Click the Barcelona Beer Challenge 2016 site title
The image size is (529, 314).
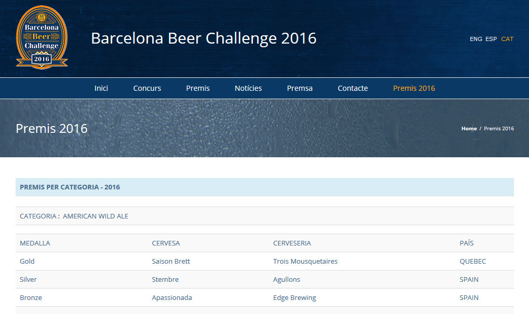pyautogui.click(x=204, y=38)
